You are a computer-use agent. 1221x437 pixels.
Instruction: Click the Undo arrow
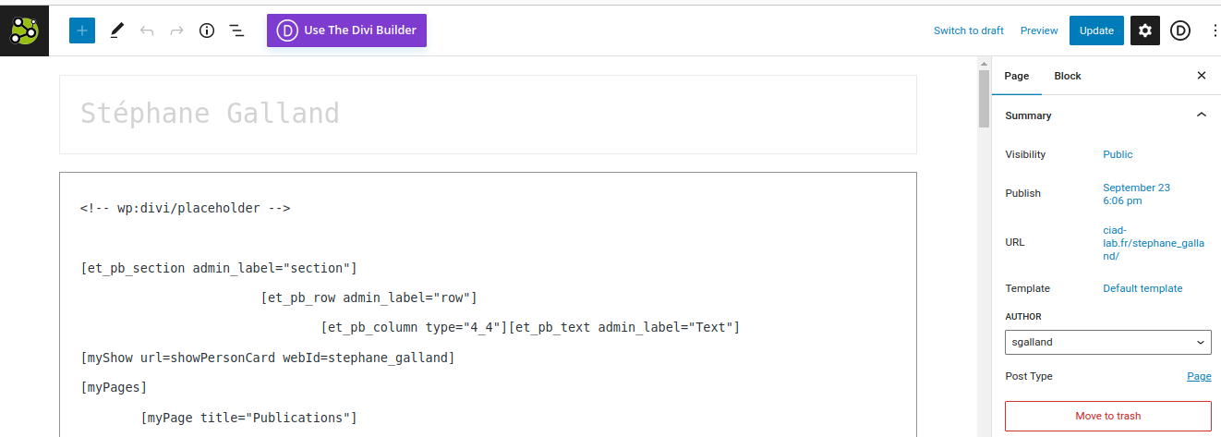click(x=147, y=30)
